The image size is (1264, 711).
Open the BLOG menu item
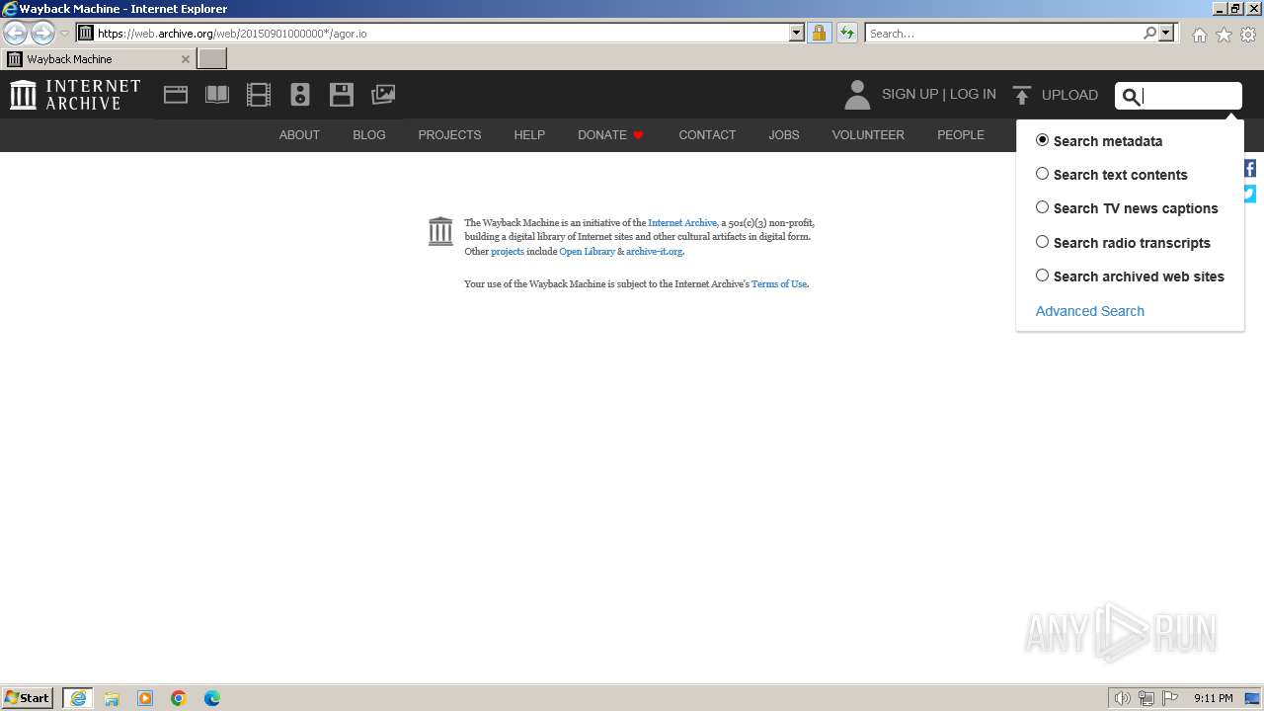369,135
